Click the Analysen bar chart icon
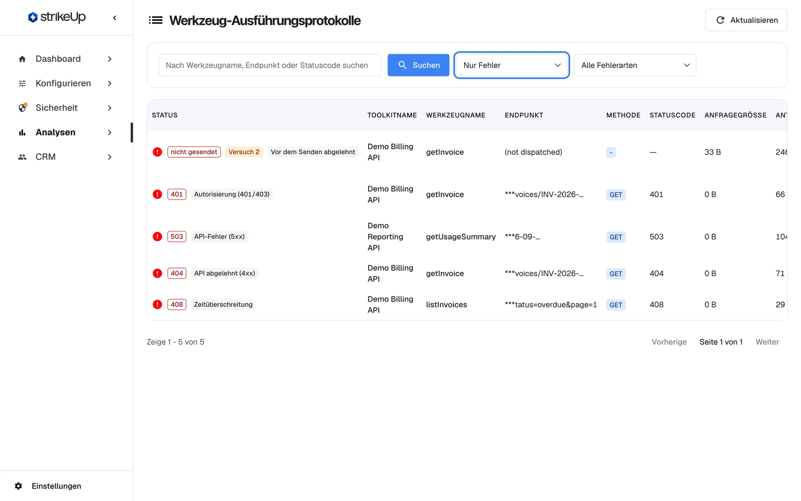Viewport: 801px width, 501px height. tap(22, 132)
